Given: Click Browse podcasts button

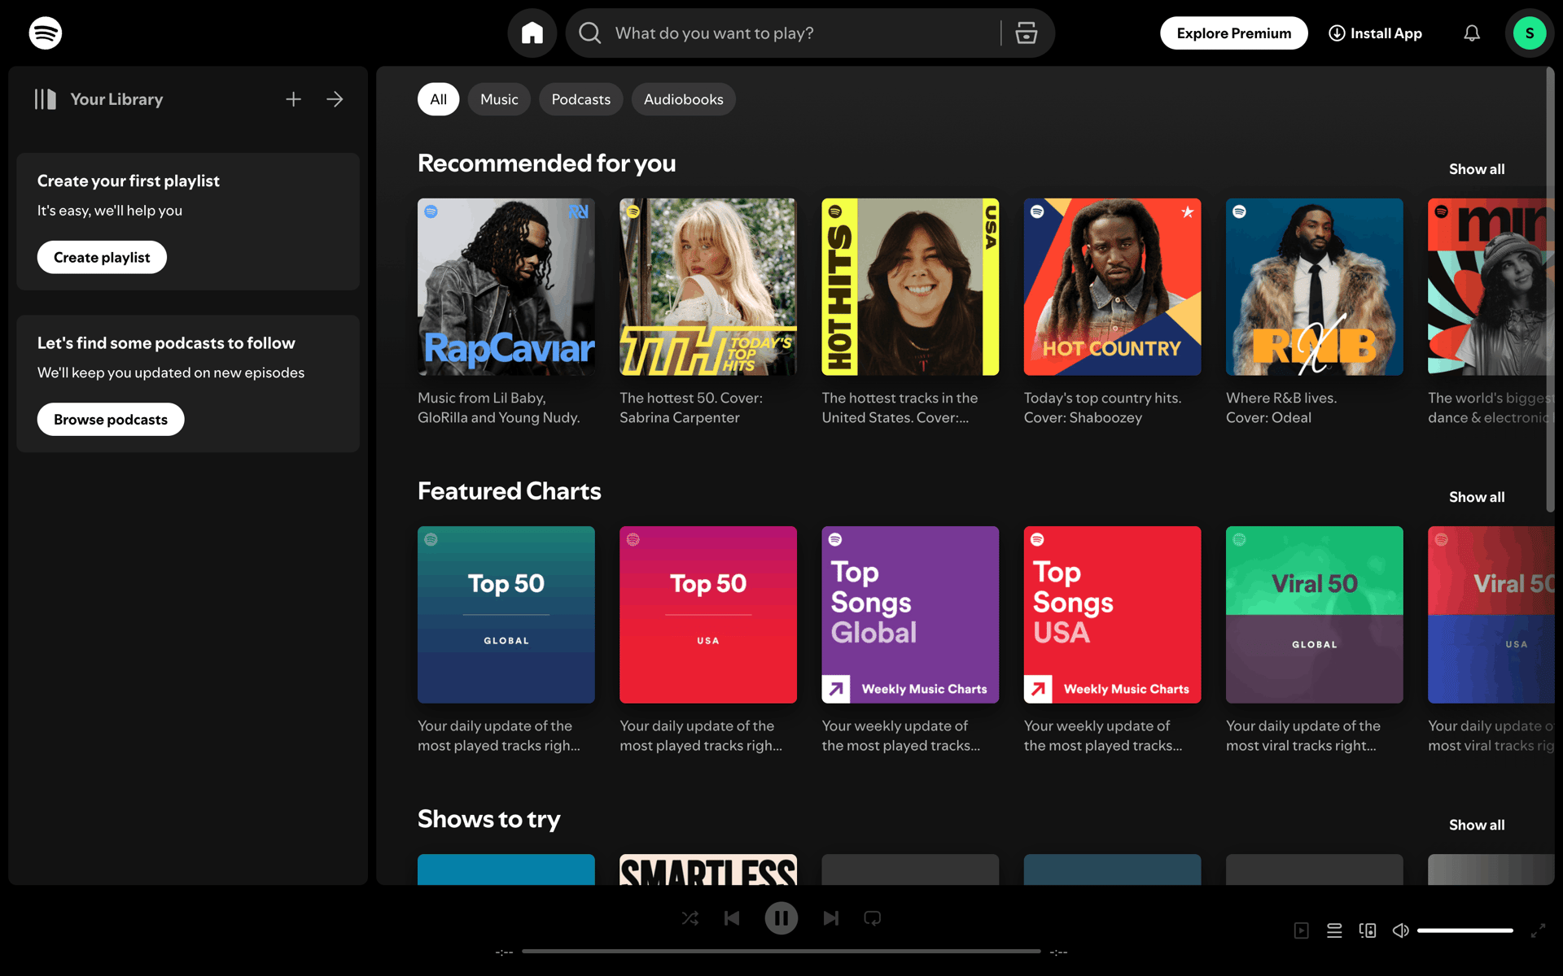Looking at the screenshot, I should 111,419.
